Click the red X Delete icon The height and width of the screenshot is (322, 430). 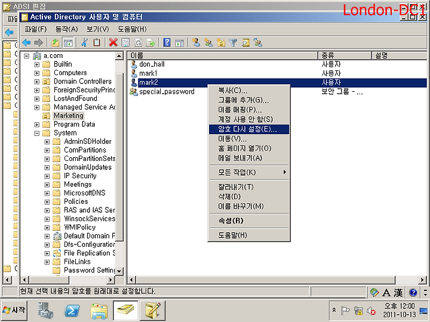(x=113, y=42)
